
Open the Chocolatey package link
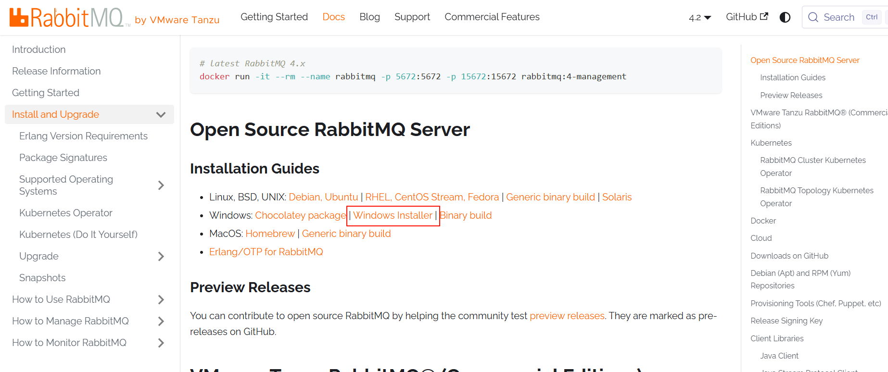(300, 215)
